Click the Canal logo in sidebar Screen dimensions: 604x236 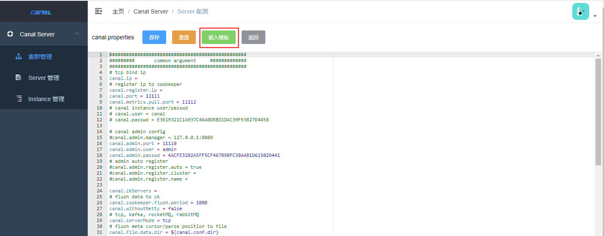click(41, 12)
